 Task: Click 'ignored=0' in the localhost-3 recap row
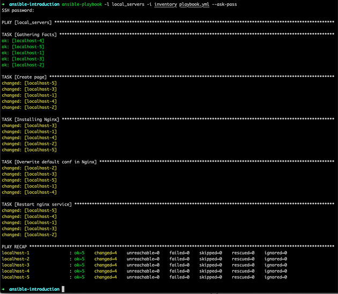(276, 265)
